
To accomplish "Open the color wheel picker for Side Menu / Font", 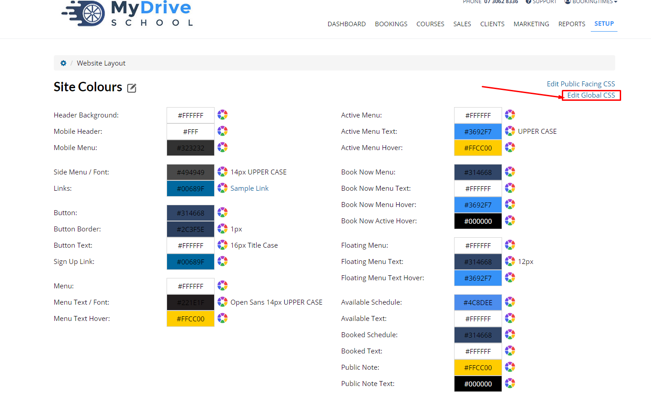I will click(x=222, y=172).
